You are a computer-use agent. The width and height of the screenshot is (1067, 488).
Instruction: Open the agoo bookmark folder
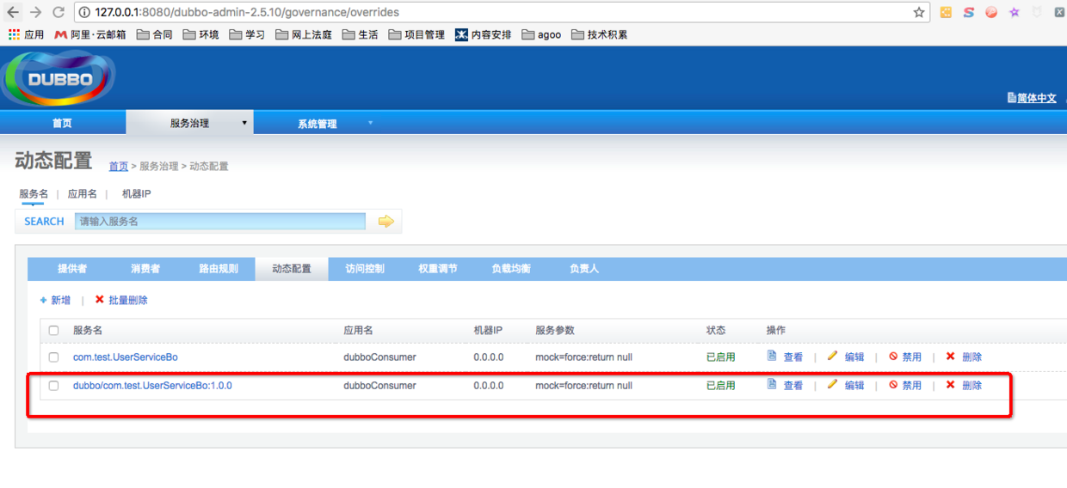[x=541, y=34]
